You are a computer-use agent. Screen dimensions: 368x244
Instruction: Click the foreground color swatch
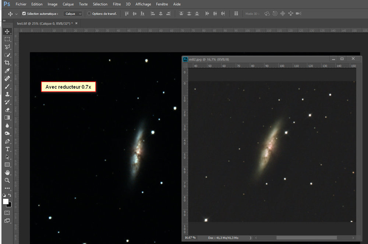pyautogui.click(x=6, y=202)
